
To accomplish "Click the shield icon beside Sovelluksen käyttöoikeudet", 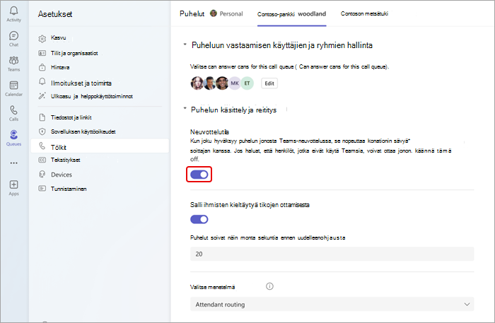I will click(42, 131).
